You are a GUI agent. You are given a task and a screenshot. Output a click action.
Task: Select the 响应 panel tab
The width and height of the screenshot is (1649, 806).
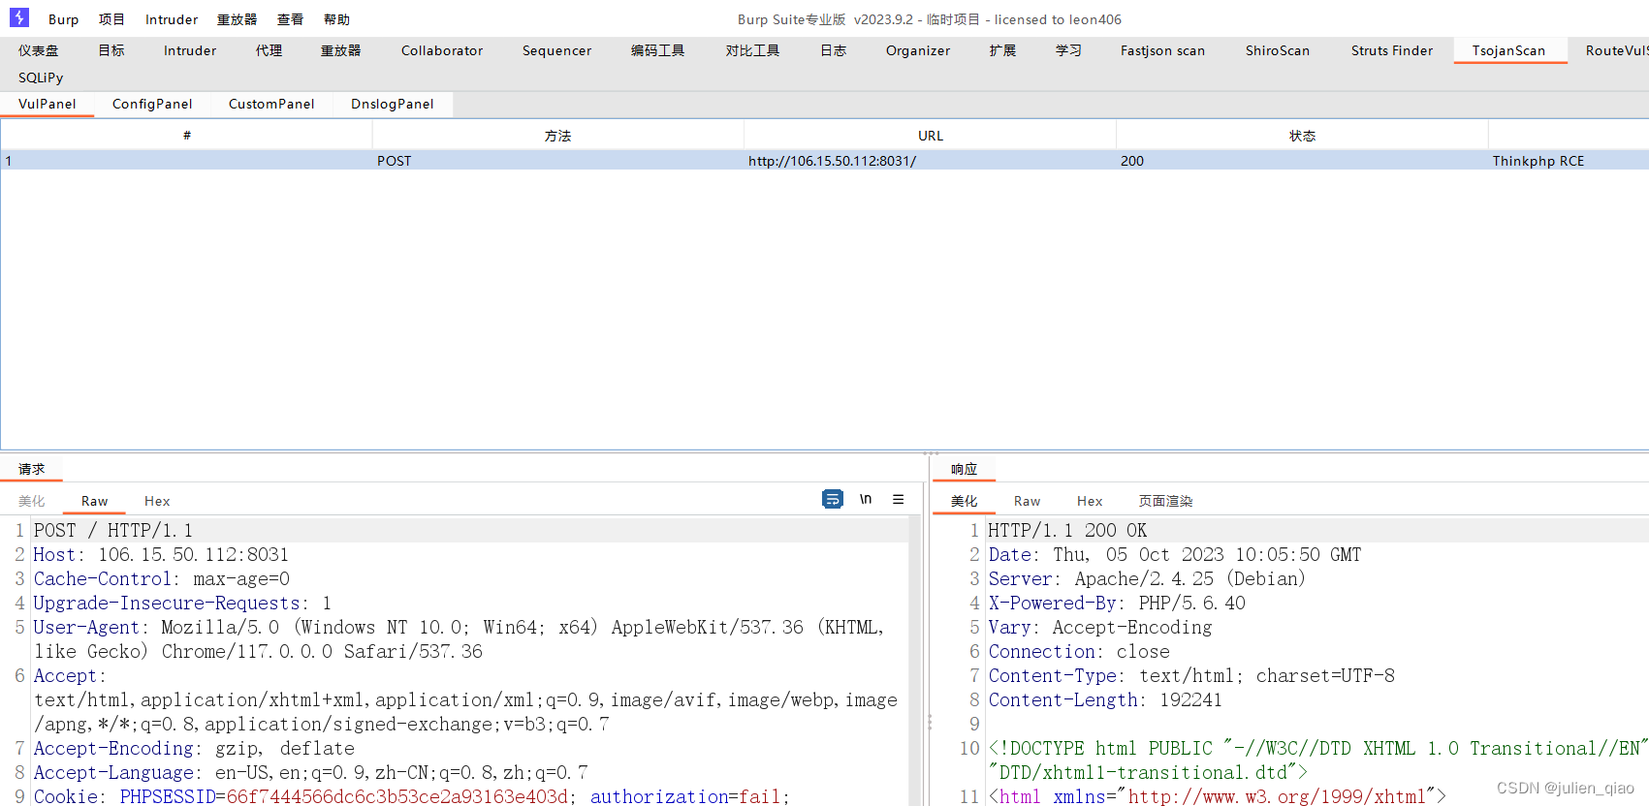tap(964, 469)
